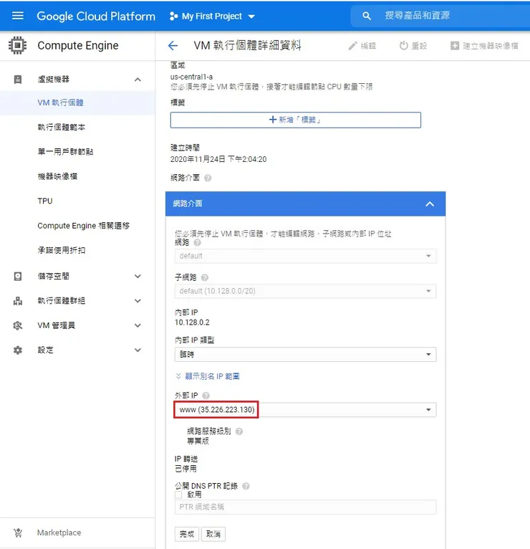Open Marketplace from the sidebar
530x549 pixels.
pyautogui.click(x=59, y=533)
